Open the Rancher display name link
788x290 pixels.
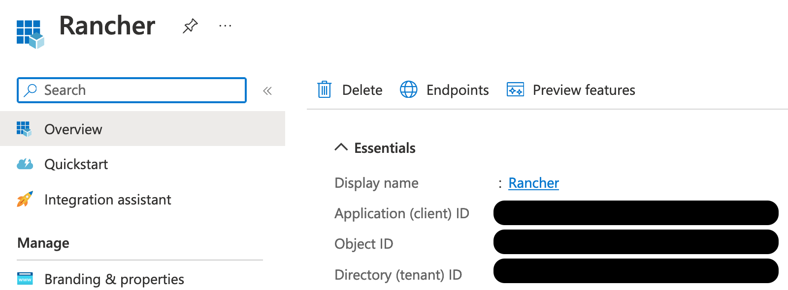[533, 183]
